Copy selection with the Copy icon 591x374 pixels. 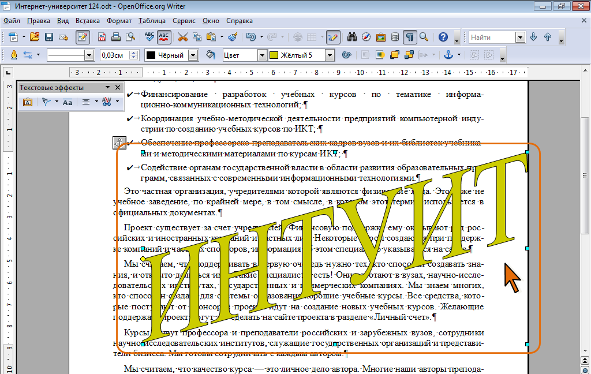tap(197, 37)
